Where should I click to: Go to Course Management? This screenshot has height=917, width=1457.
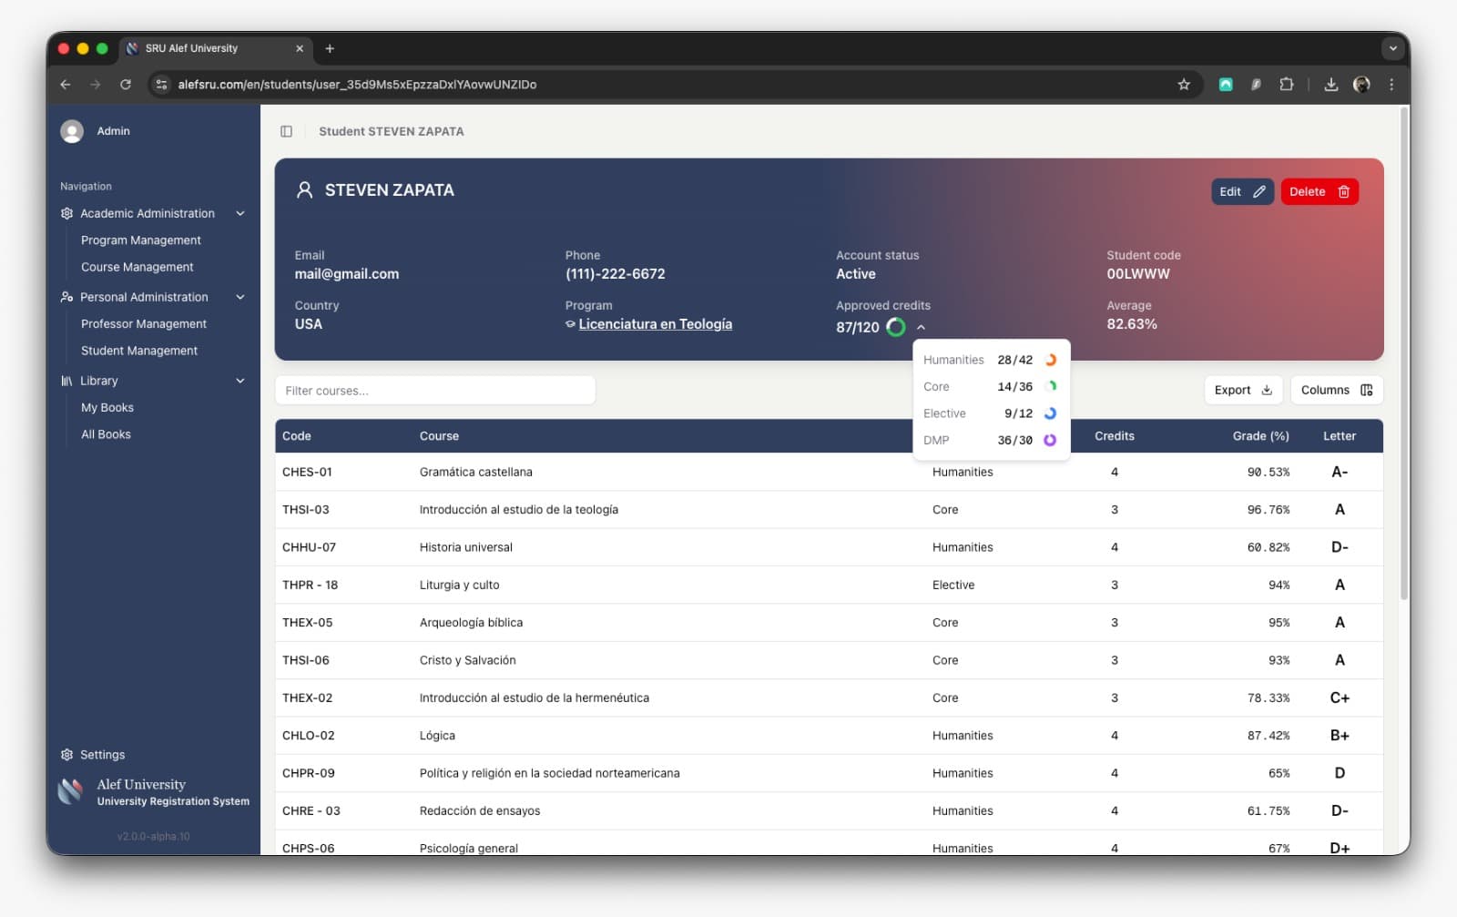pos(137,267)
